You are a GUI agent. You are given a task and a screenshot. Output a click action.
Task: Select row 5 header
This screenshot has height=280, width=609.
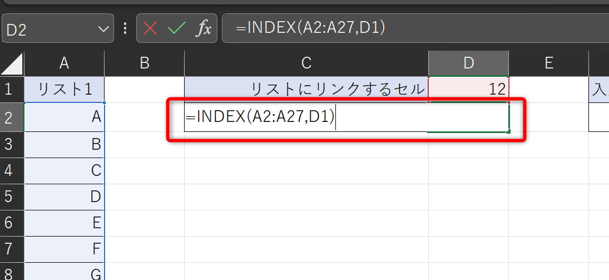pyautogui.click(x=8, y=197)
